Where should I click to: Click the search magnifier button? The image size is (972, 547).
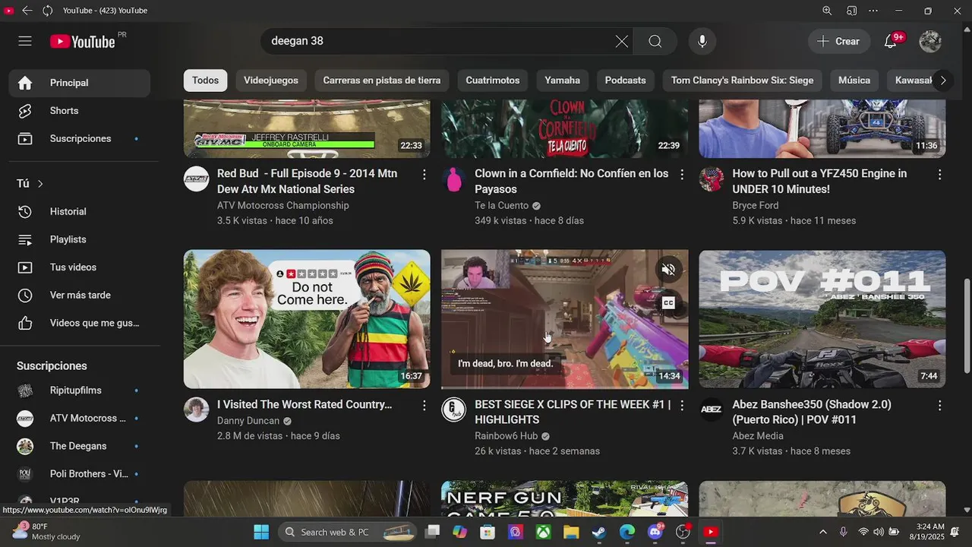click(655, 41)
